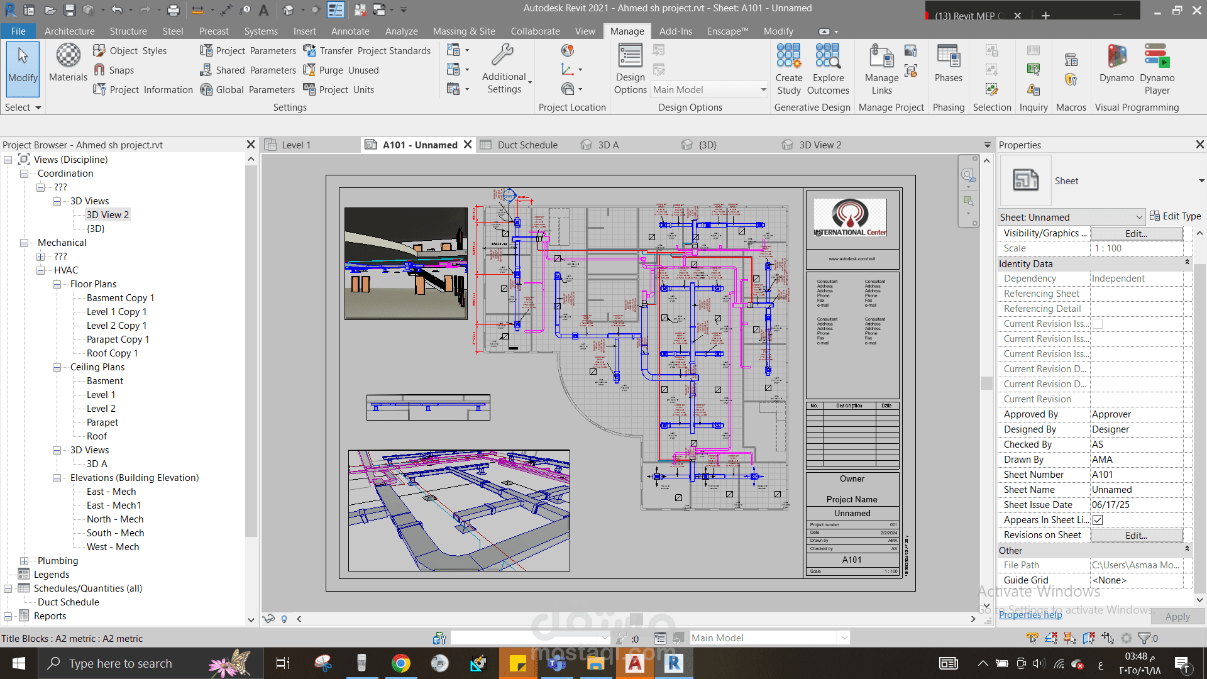Open Design Options dialog
This screenshot has width=1207, height=679.
coord(630,69)
